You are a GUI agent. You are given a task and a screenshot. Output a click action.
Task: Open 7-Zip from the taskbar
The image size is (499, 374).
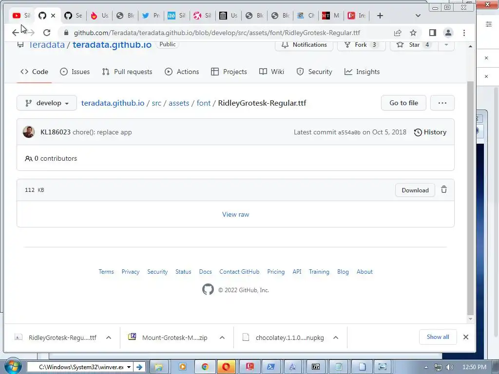(316, 367)
